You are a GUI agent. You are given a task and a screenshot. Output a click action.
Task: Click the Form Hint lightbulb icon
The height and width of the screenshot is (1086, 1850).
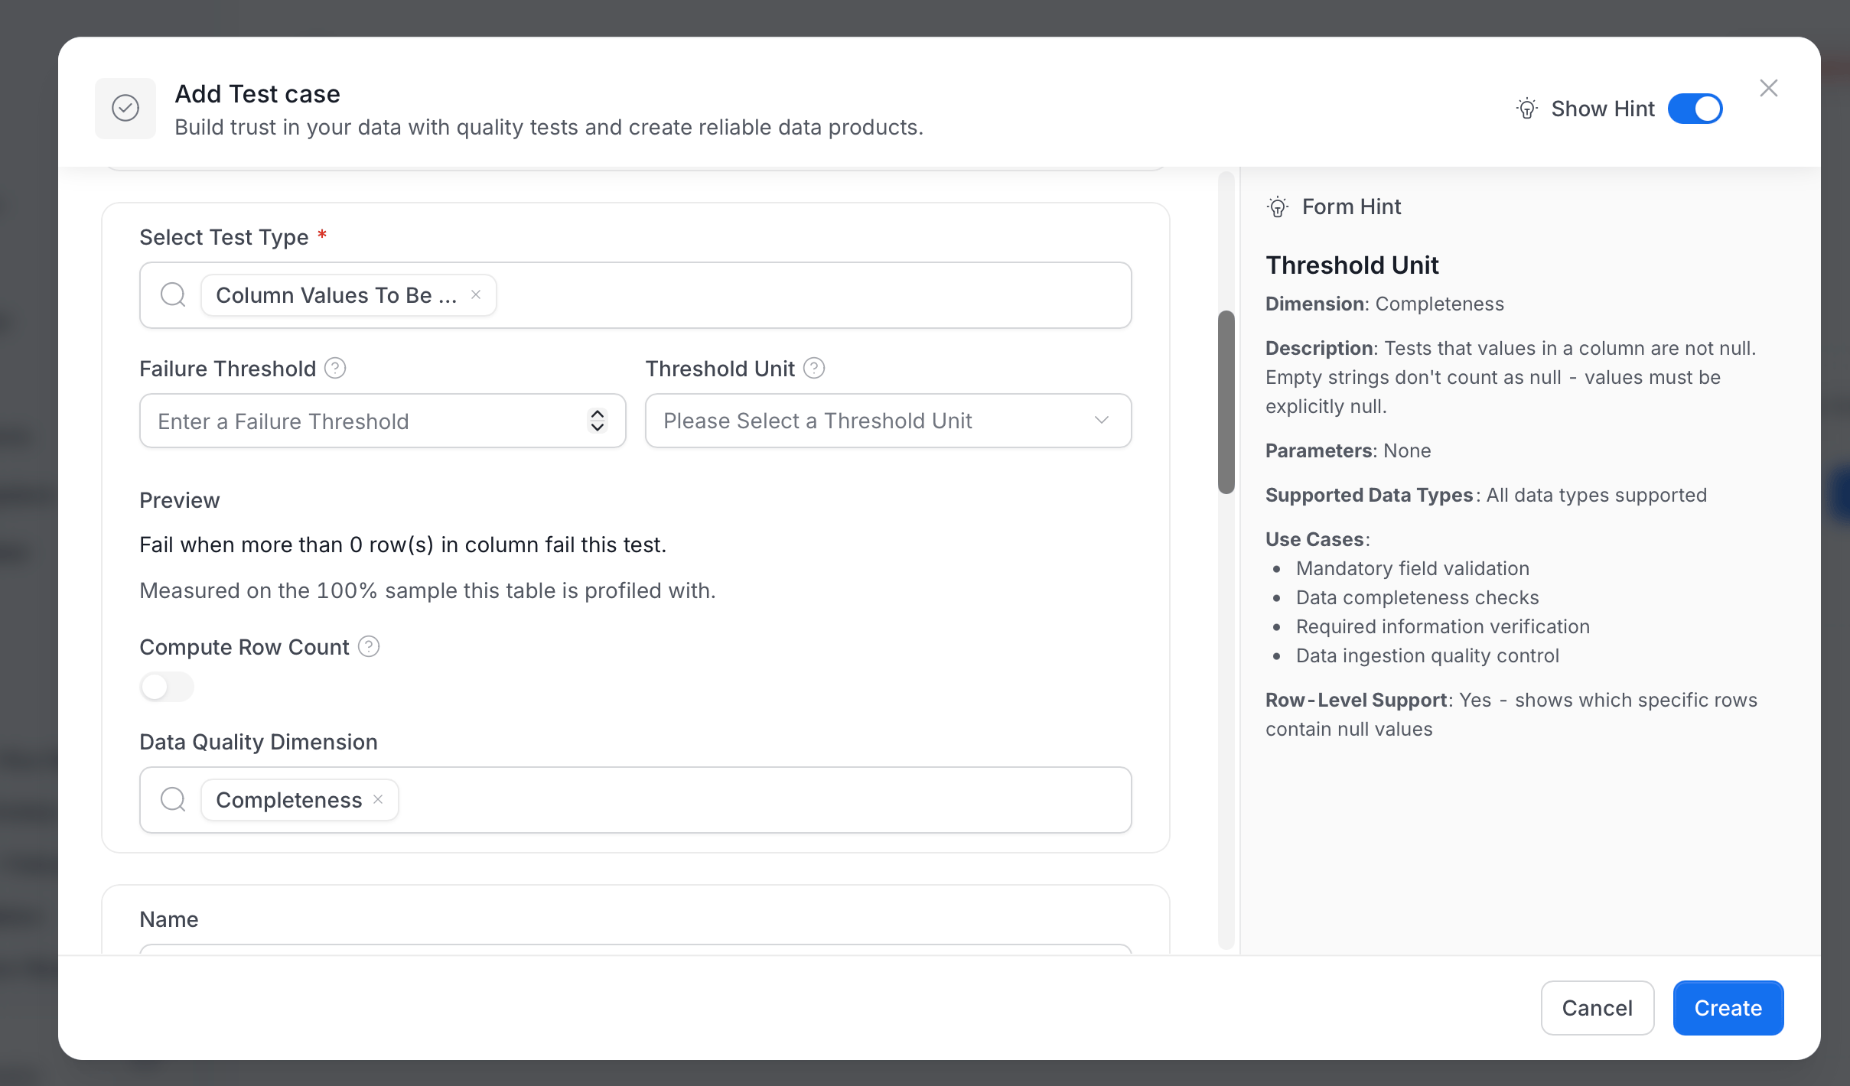pos(1278,206)
